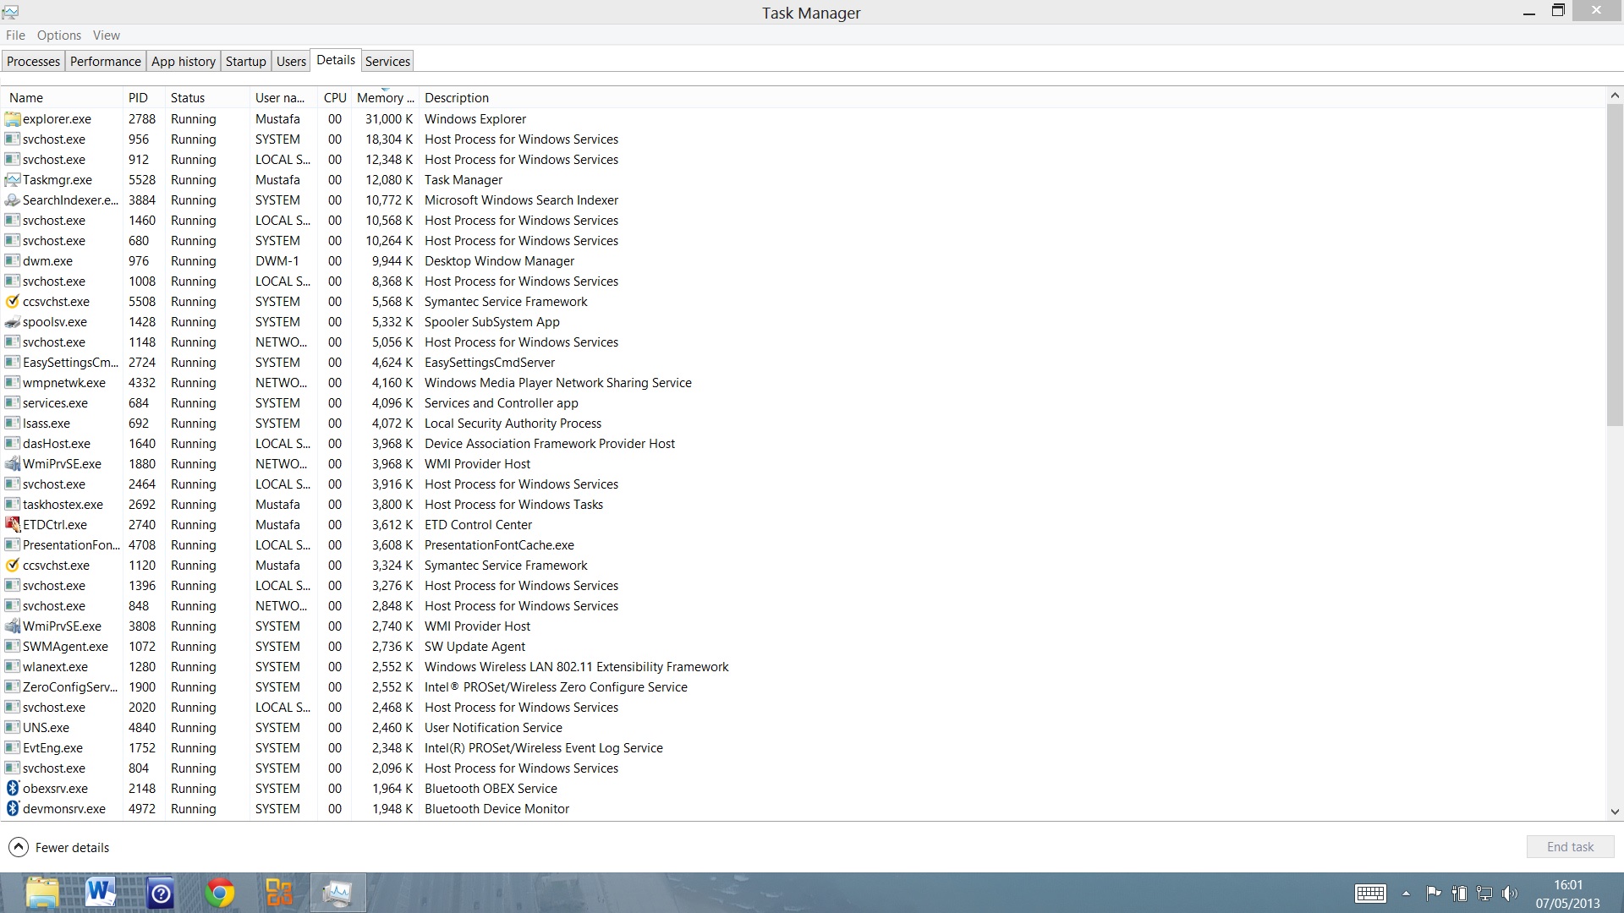
Task: Click the scrollbar down arrow
Action: click(x=1614, y=812)
